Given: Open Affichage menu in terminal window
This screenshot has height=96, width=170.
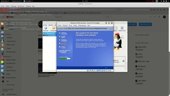Looking at the screenshot, I should tap(14, 6).
